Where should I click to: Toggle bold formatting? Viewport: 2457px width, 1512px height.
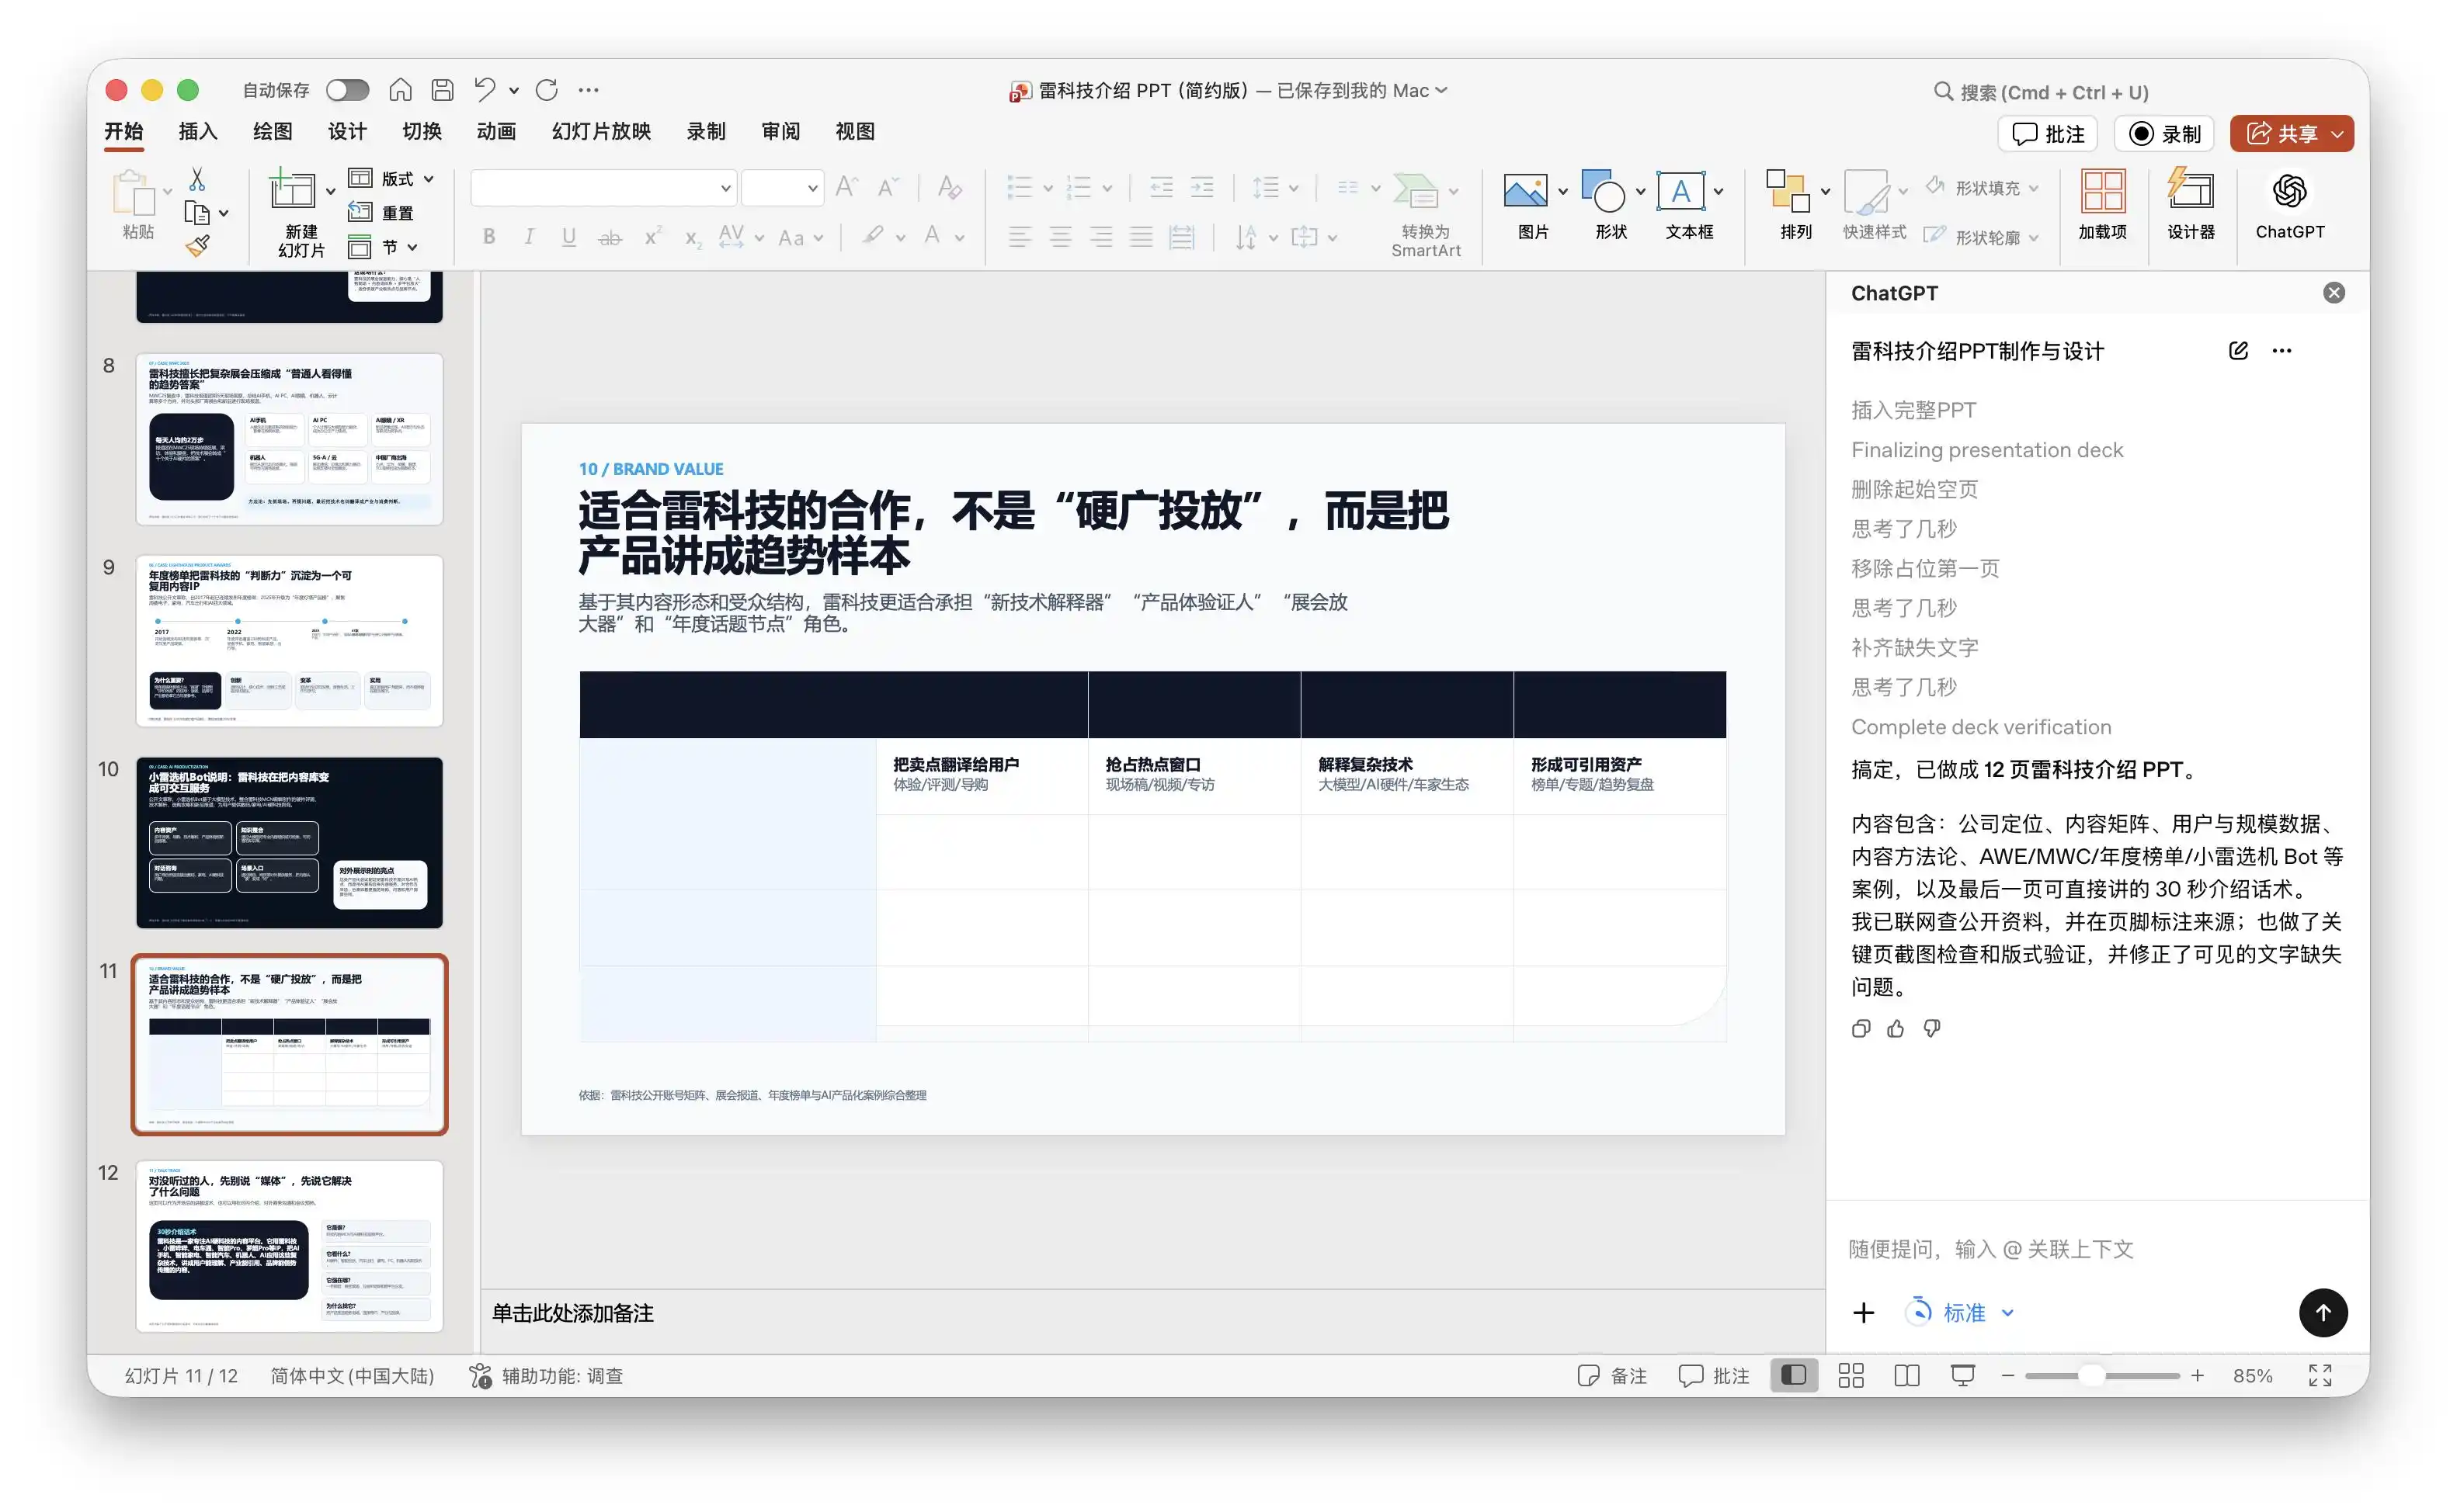(x=489, y=237)
